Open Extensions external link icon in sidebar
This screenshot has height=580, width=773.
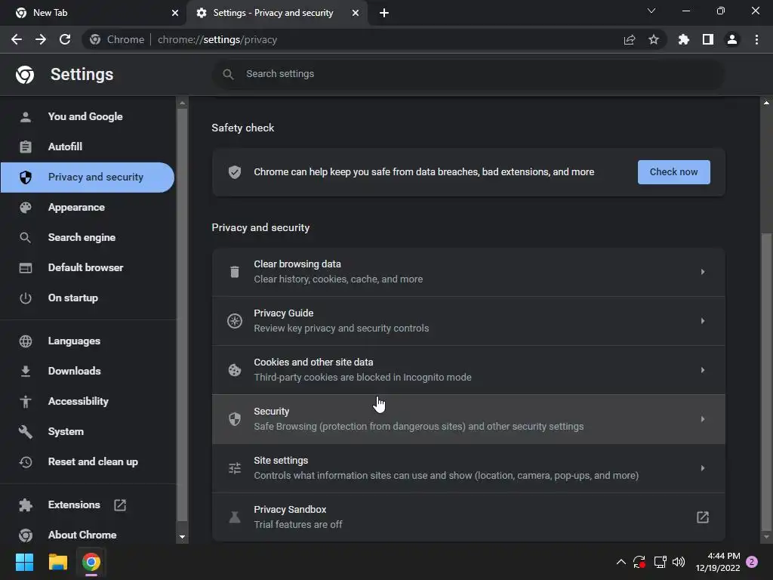[120, 505]
